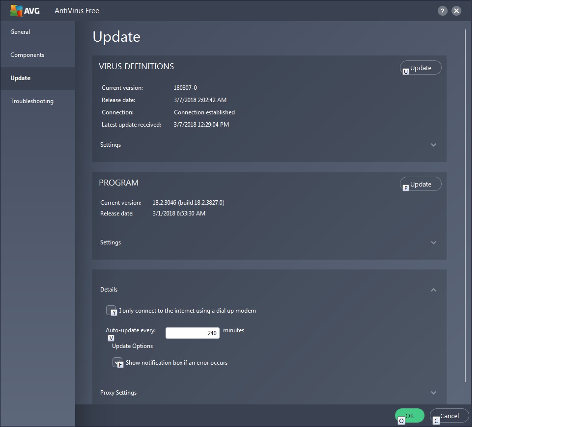
Task: Open the help question mark icon
Action: click(x=442, y=11)
